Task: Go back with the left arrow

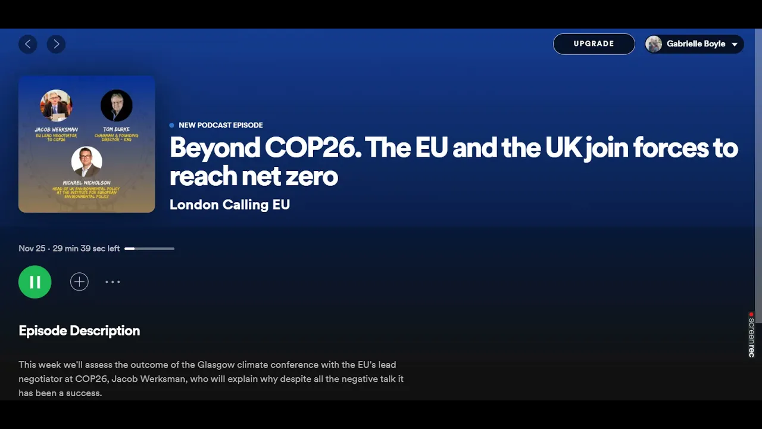Action: pos(28,44)
